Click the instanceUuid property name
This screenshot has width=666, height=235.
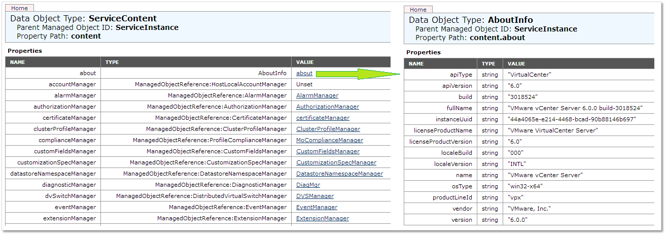click(454, 119)
